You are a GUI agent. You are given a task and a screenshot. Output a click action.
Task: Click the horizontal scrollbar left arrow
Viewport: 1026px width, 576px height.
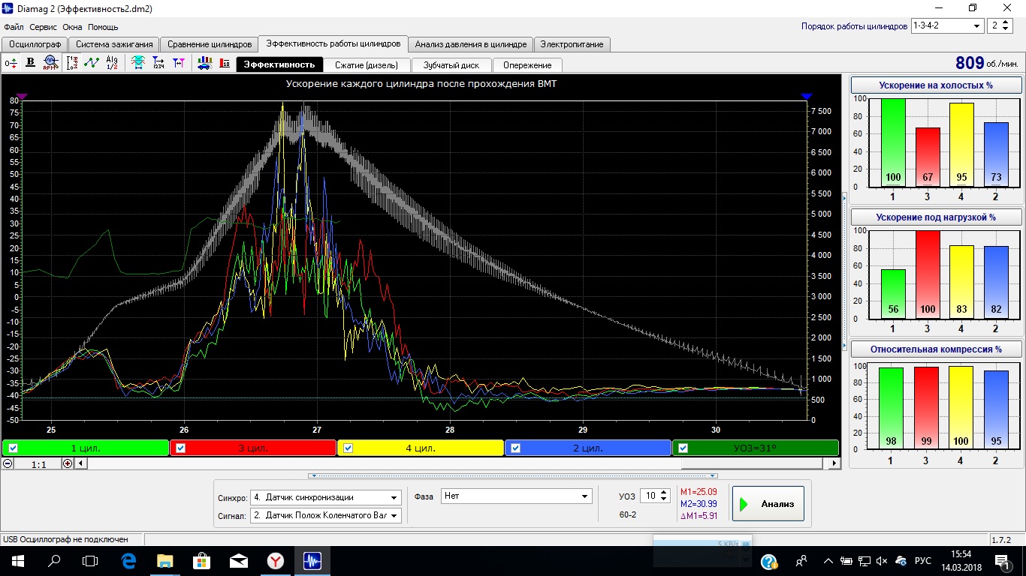81,463
